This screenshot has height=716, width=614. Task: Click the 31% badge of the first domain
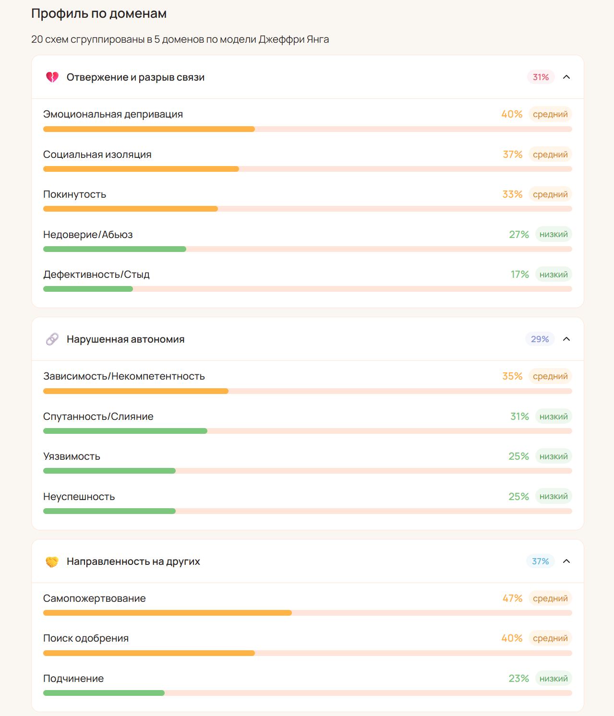[x=540, y=77]
